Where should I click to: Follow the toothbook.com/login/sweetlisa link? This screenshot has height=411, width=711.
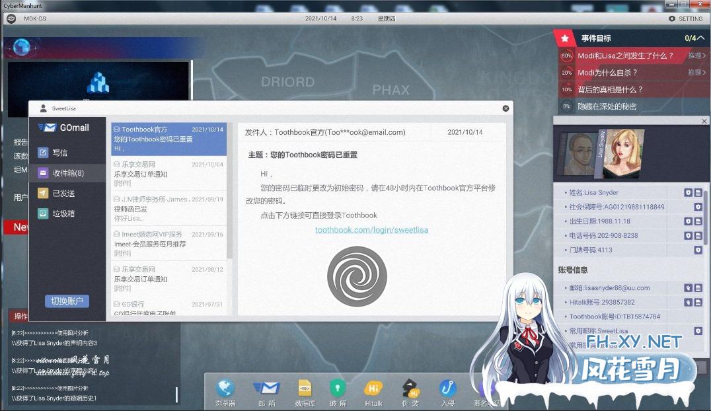point(371,230)
